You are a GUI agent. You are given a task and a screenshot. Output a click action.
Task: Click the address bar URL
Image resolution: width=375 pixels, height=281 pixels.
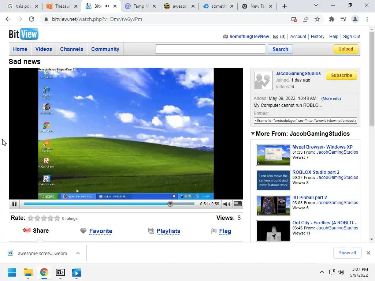[97, 19]
